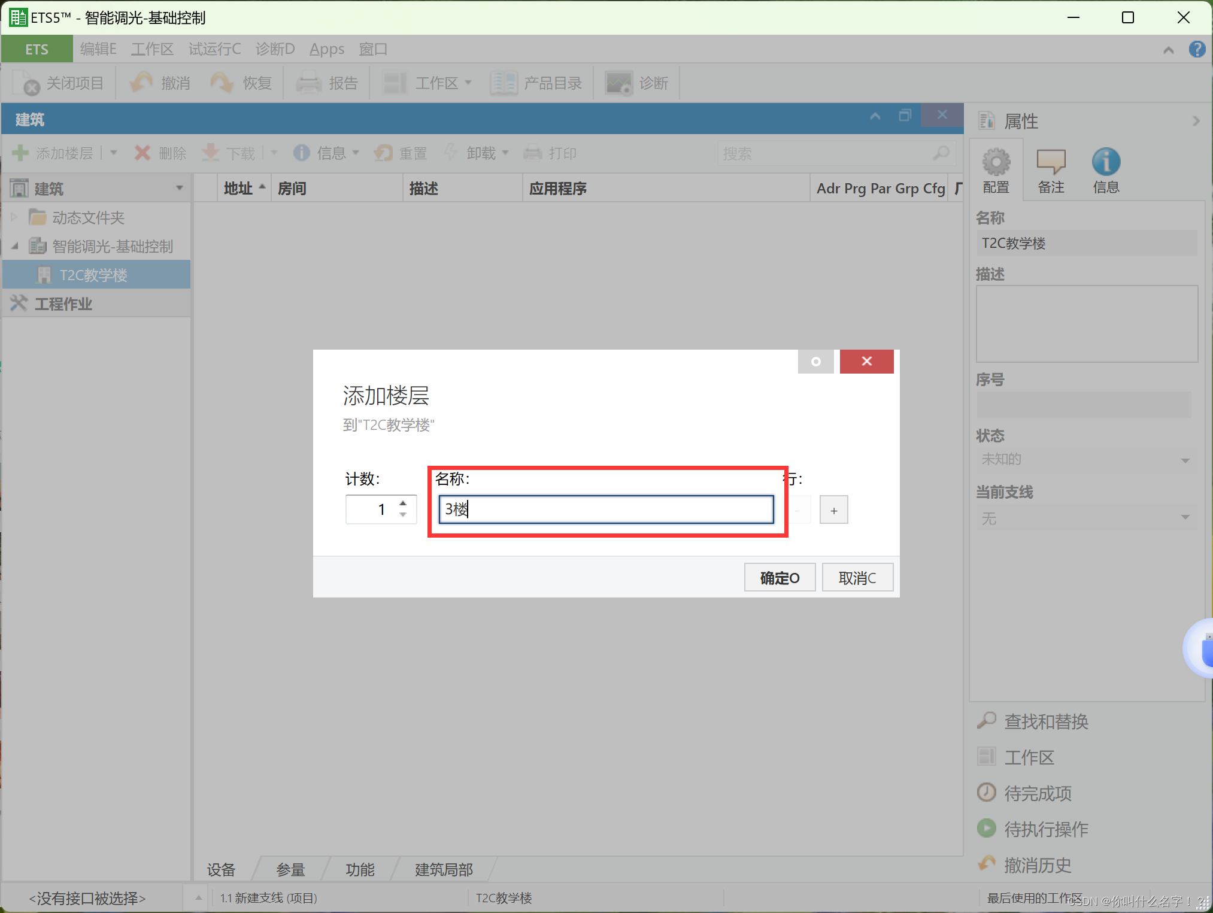Click the OK (确定O) button

click(779, 577)
